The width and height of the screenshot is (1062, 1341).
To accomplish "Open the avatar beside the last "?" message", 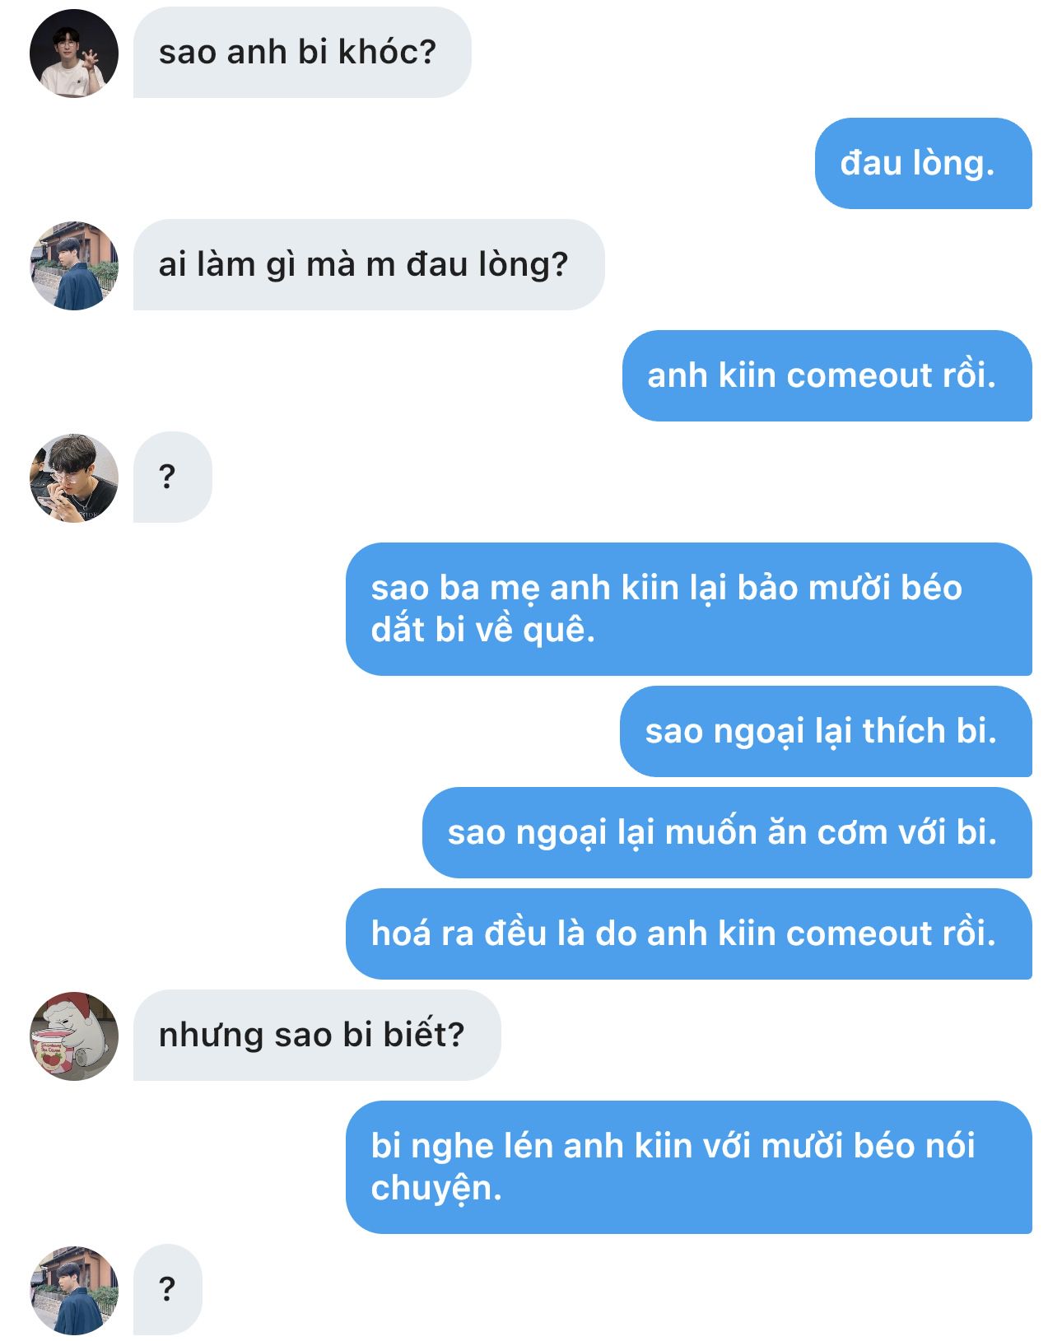I will tap(74, 1290).
